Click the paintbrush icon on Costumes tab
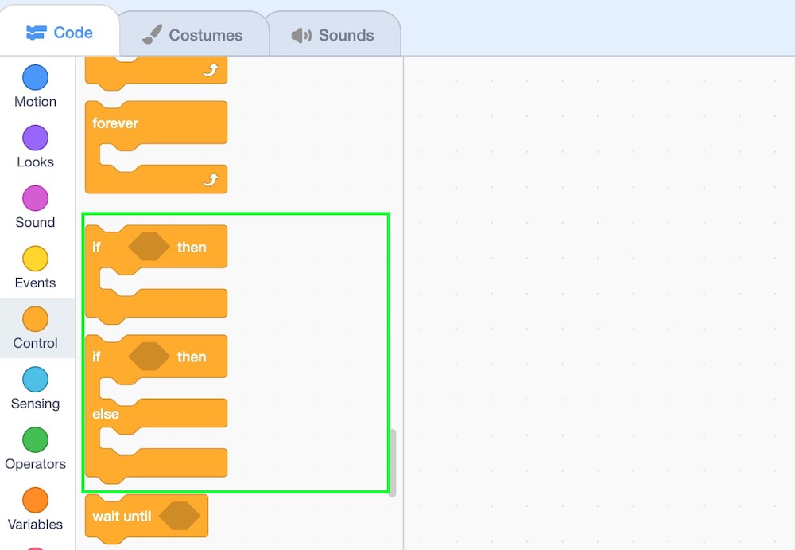The image size is (795, 550). click(152, 36)
